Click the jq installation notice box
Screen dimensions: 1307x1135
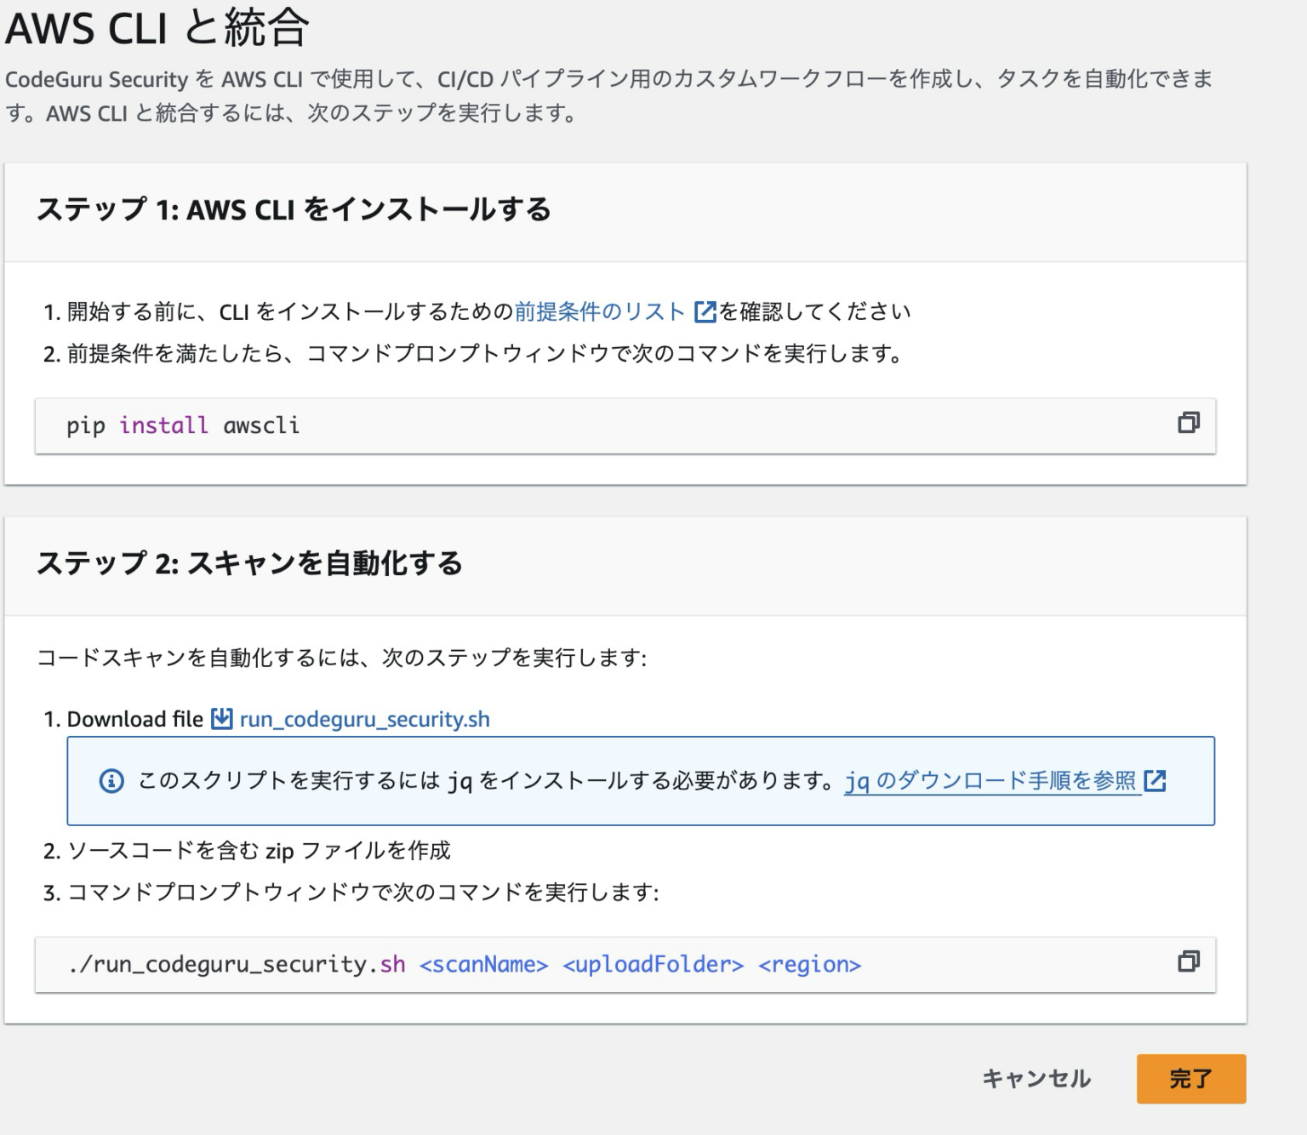coord(638,780)
